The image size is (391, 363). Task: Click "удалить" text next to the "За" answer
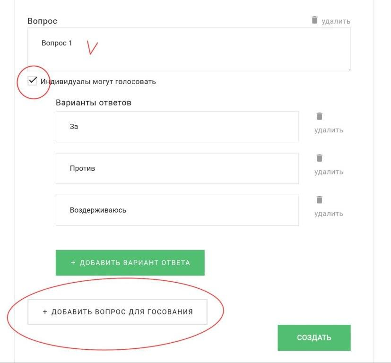coord(329,130)
